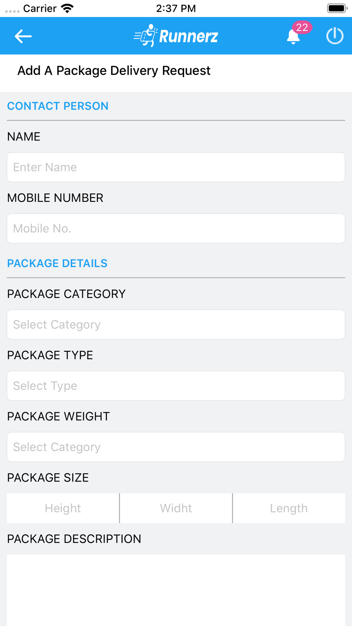Select the Length size field
This screenshot has height=626, width=352.
click(289, 508)
